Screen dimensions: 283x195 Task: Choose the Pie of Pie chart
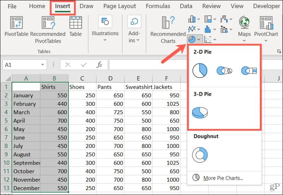pos(224,70)
